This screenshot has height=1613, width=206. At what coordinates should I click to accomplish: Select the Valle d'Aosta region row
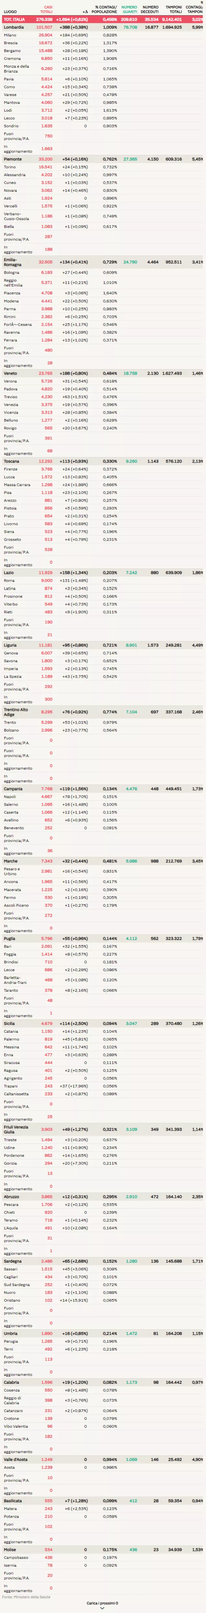pos(103,1460)
